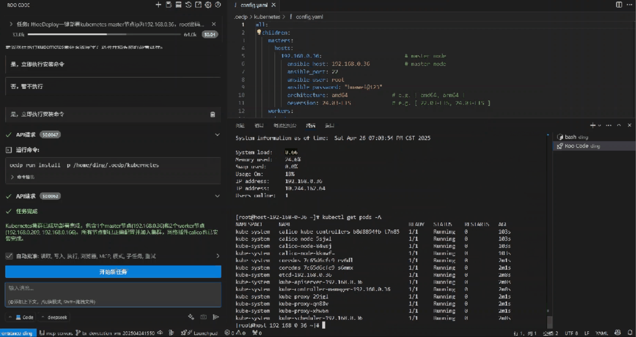This screenshot has width=636, height=337.
Task: Attach image using the camera icon
Action: pos(203,317)
